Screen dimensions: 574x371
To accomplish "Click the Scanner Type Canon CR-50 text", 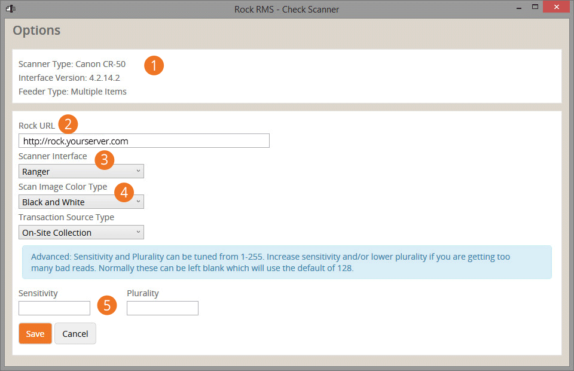I will coord(72,64).
